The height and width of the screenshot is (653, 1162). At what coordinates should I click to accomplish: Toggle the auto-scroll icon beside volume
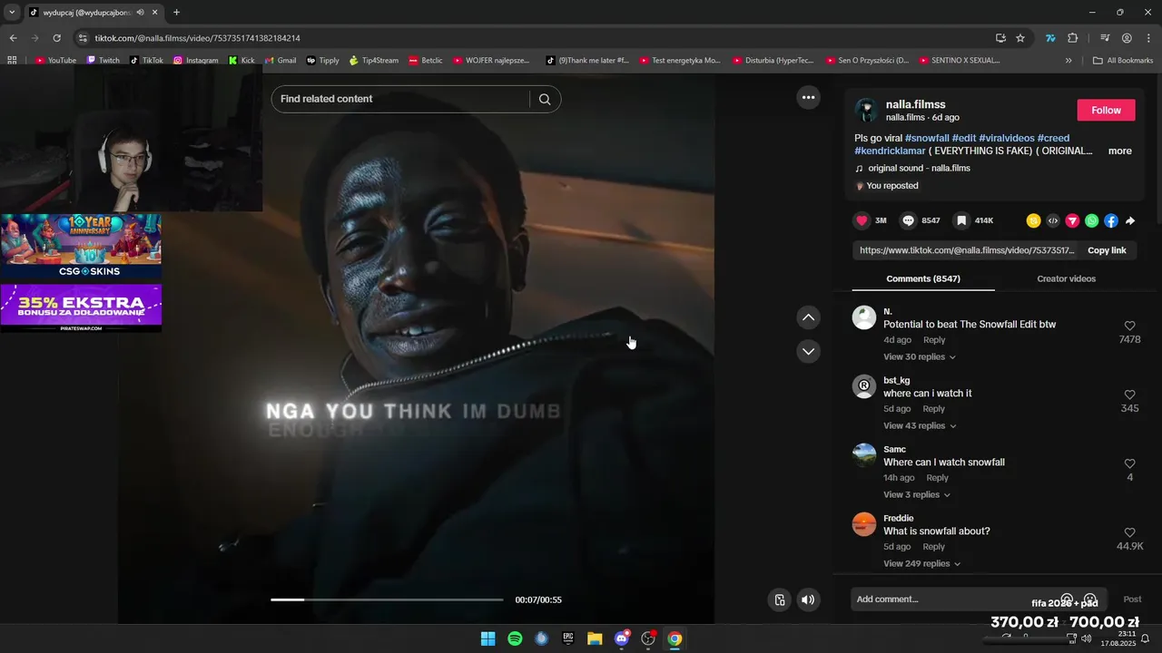tap(779, 599)
